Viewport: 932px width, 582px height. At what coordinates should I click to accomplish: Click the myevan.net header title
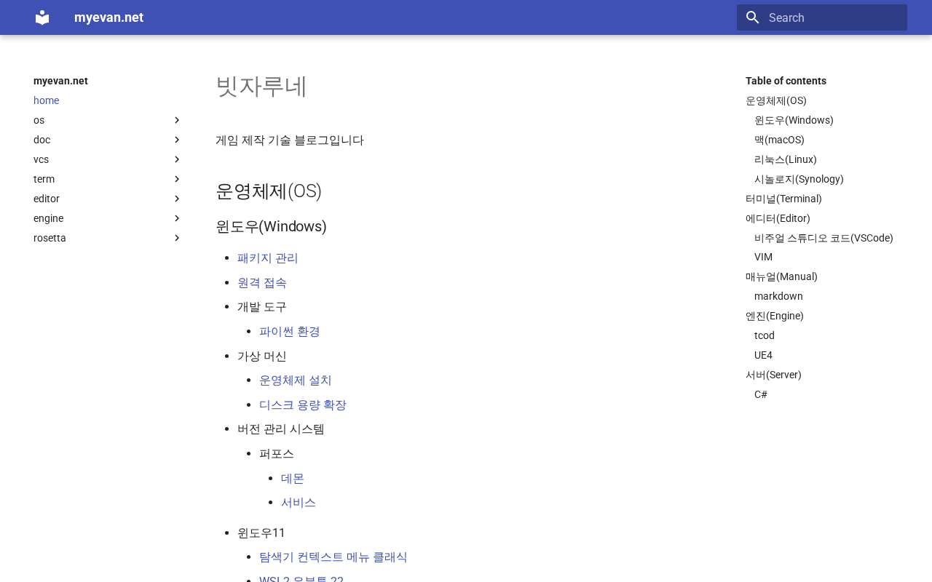[x=108, y=17]
